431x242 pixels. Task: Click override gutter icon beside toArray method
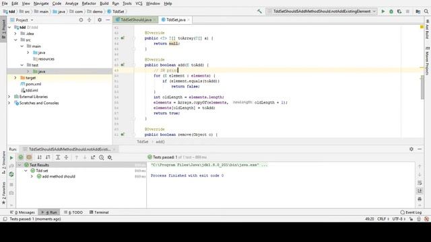pos(123,38)
